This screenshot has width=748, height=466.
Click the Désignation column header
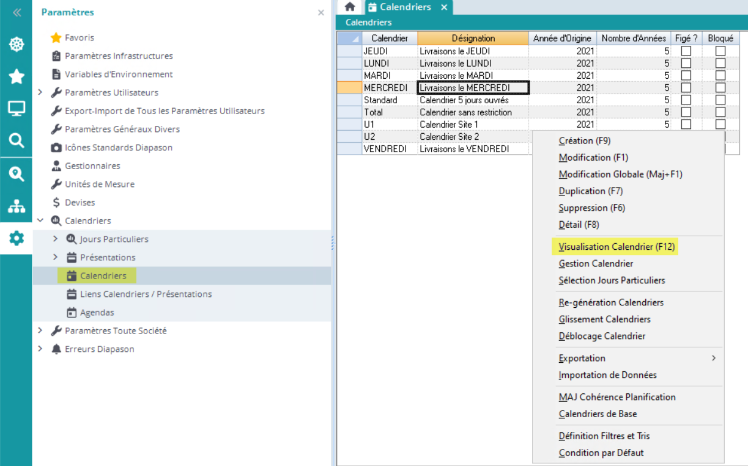coord(473,38)
